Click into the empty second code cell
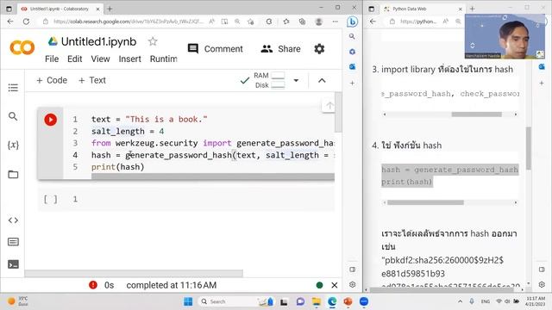Viewport: 552px width, 310px height. (204, 199)
